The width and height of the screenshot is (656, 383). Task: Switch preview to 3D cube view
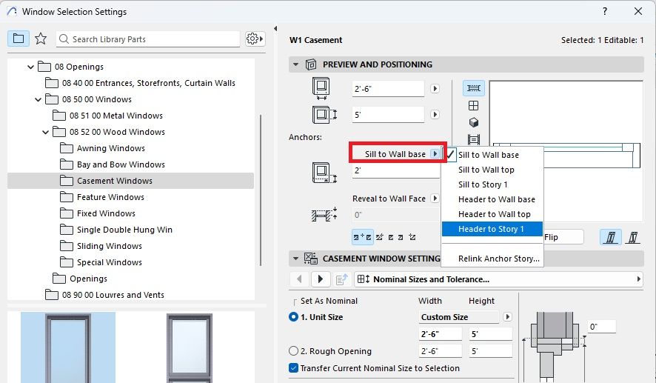tap(473, 122)
